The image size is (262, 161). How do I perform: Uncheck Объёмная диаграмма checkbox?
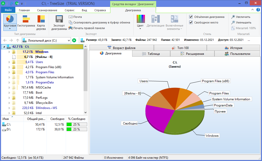click(191, 17)
